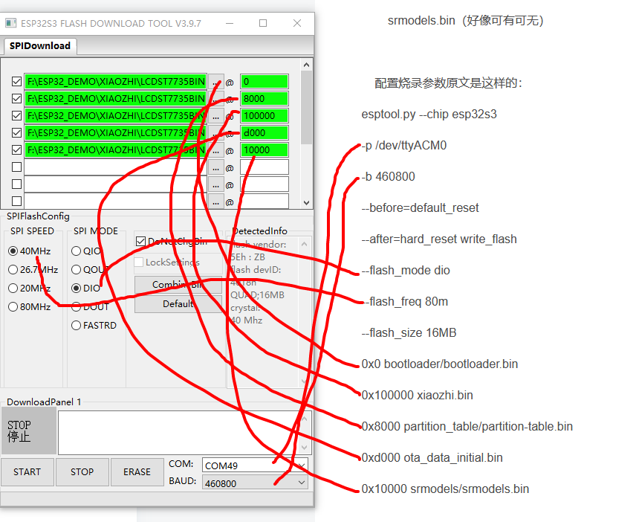Click the address field containing 10000
This screenshot has height=522, width=636.
264,149
